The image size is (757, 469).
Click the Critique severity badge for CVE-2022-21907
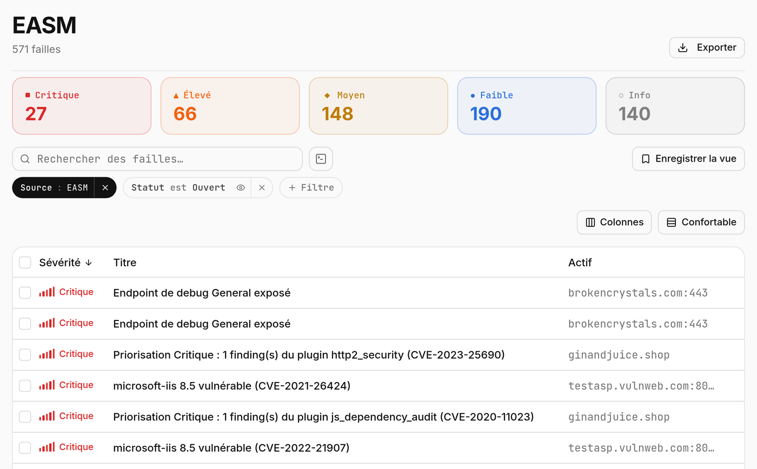[x=67, y=447]
